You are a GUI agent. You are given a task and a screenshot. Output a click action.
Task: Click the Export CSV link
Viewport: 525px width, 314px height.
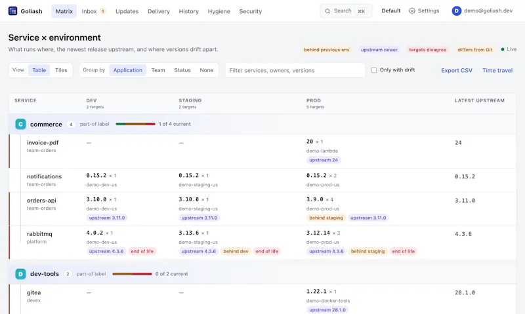[x=456, y=70]
